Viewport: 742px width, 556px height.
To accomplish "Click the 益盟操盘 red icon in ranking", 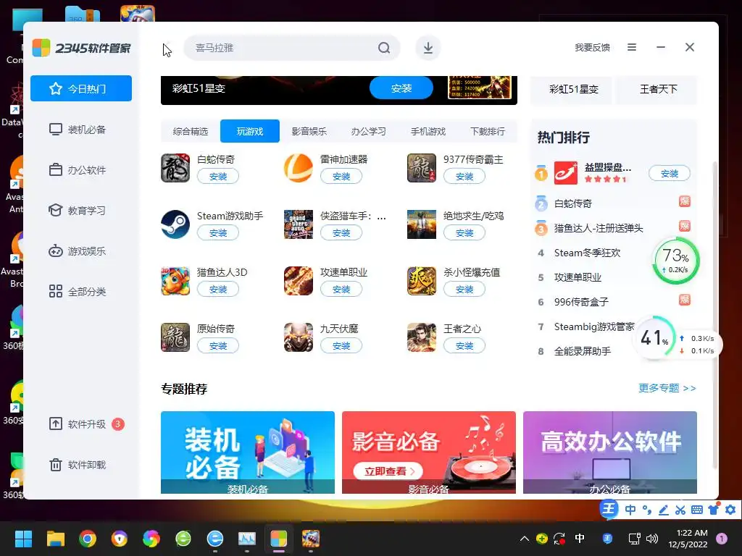I will point(566,173).
